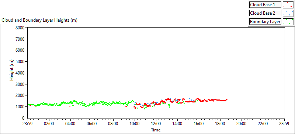This screenshot has width=295, height=134.
Task: Click the 08:00 time axis label
Action: 113,124
